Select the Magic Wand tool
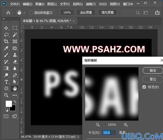163x140 pixels. pos(15,35)
